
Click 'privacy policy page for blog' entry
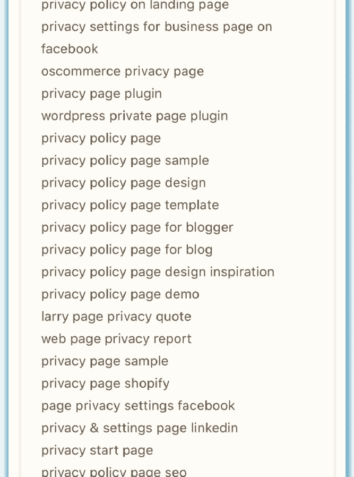click(x=127, y=250)
